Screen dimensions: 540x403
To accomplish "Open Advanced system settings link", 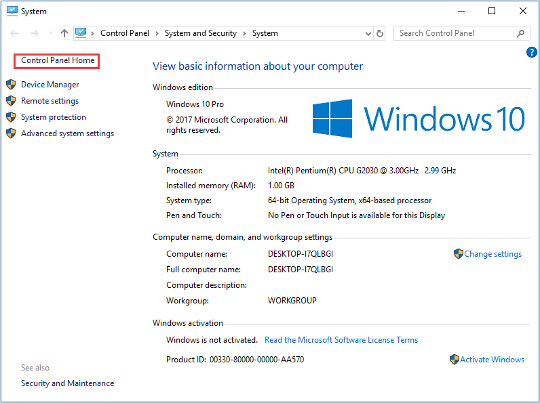I will pyautogui.click(x=68, y=133).
